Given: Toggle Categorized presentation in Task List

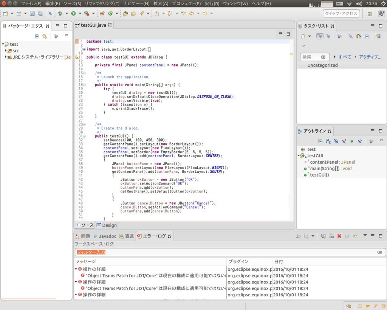Looking at the screenshot, I should (320, 36).
